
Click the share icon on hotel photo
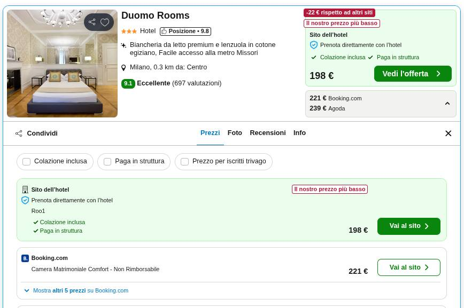tap(92, 22)
